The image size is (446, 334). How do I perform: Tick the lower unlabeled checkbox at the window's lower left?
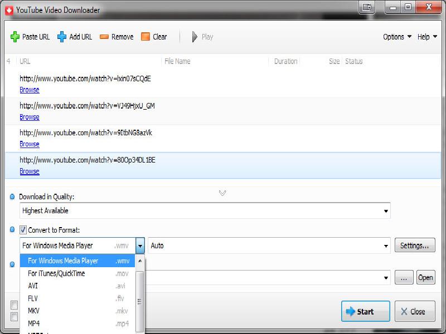pos(14,317)
